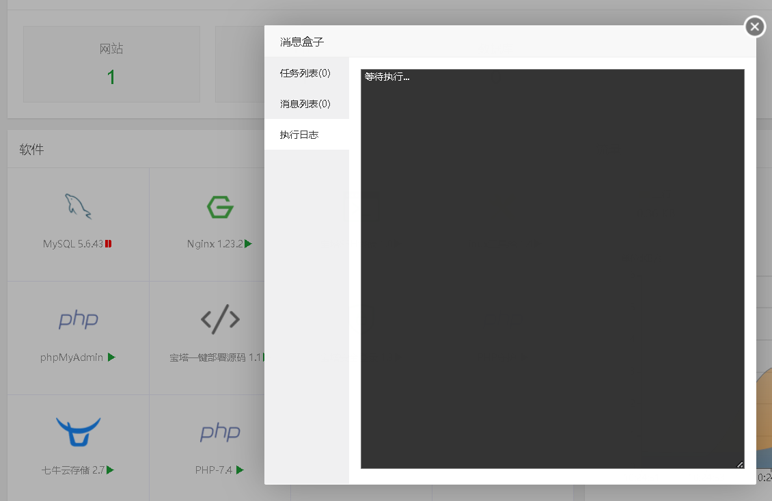Click the website count number 1
The height and width of the screenshot is (501, 772).
[111, 77]
